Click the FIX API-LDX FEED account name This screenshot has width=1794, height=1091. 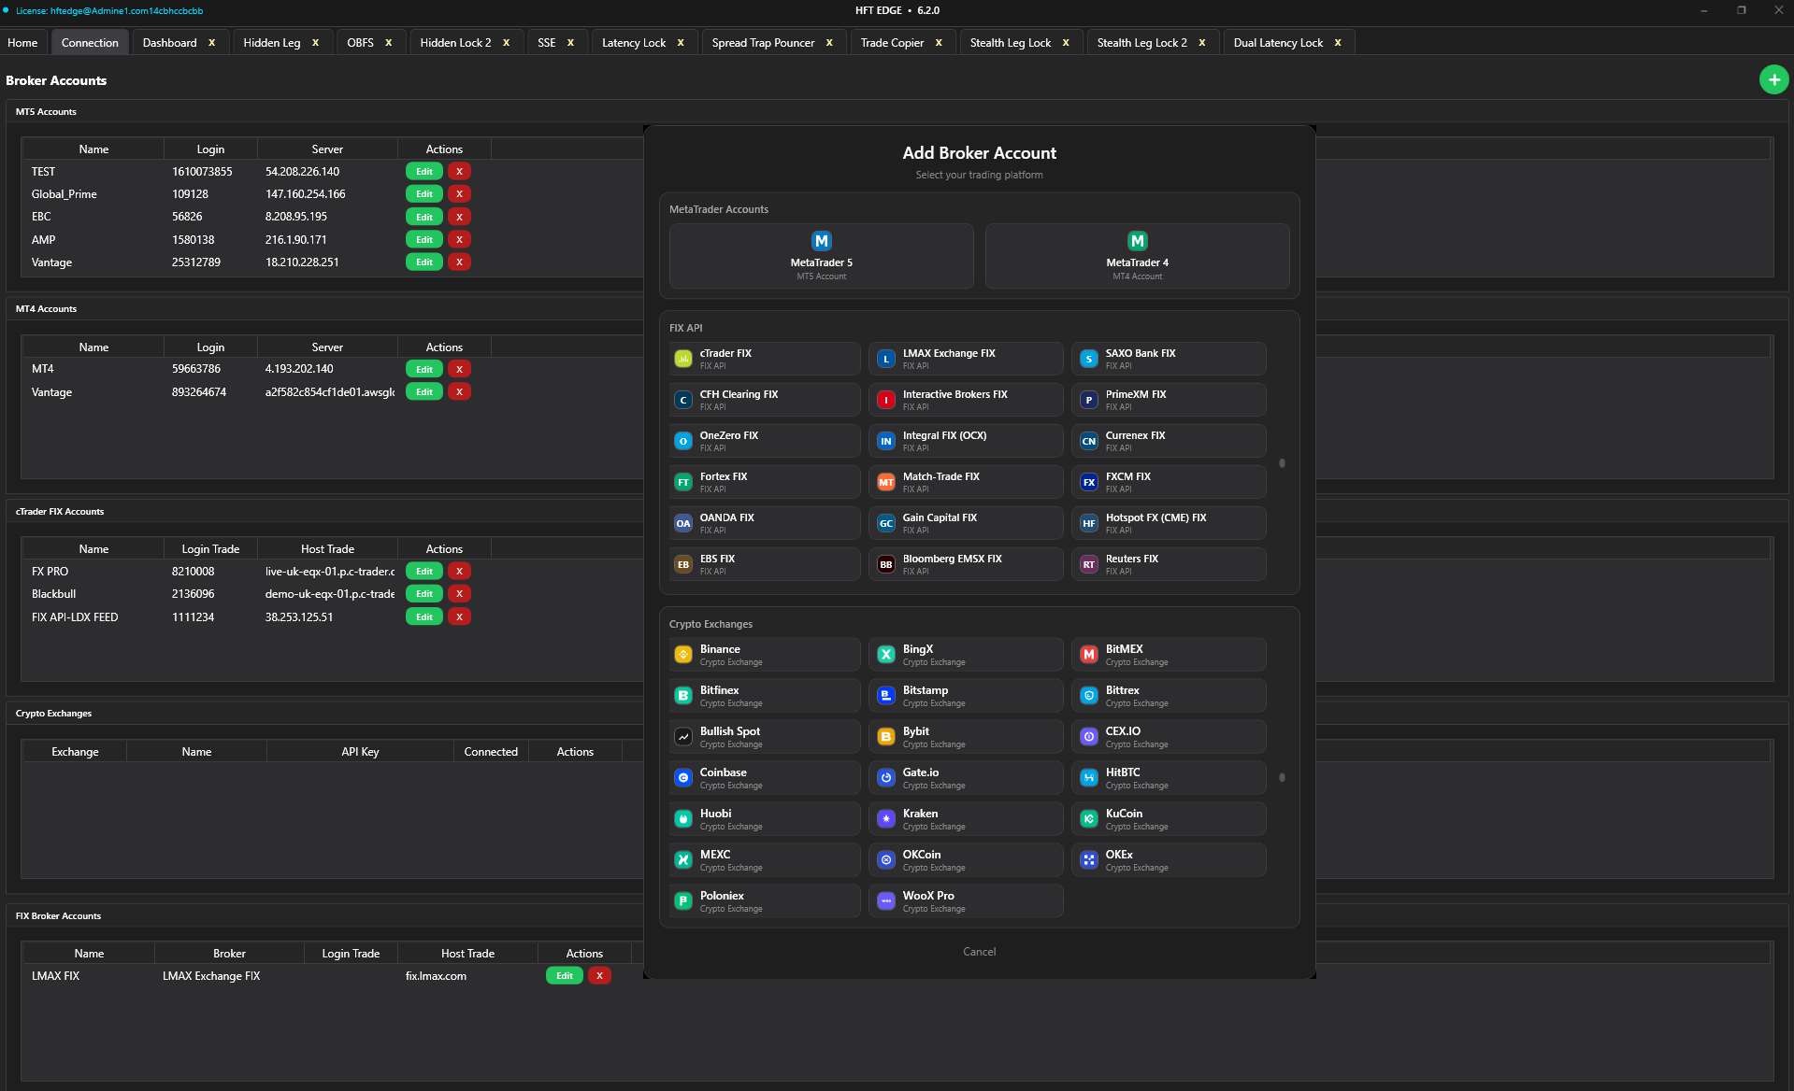point(75,617)
